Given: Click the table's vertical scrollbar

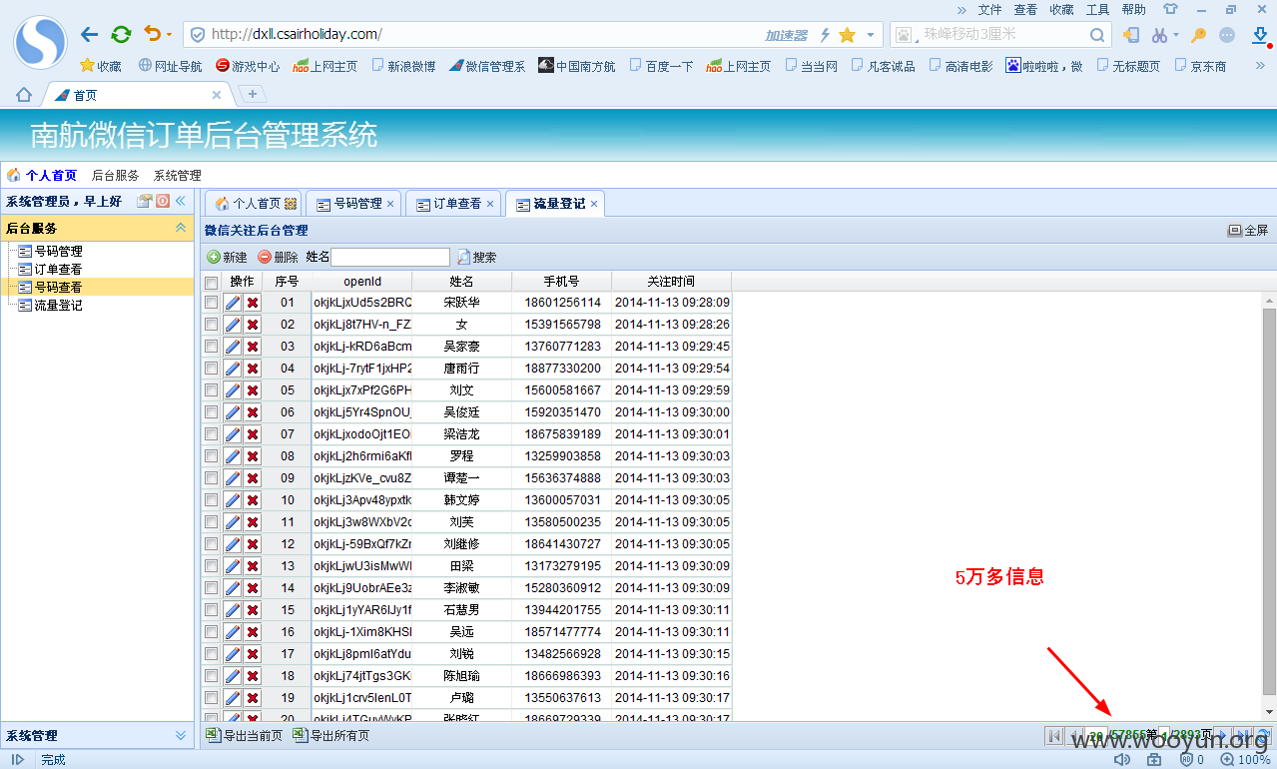Looking at the screenshot, I should pos(1269,503).
